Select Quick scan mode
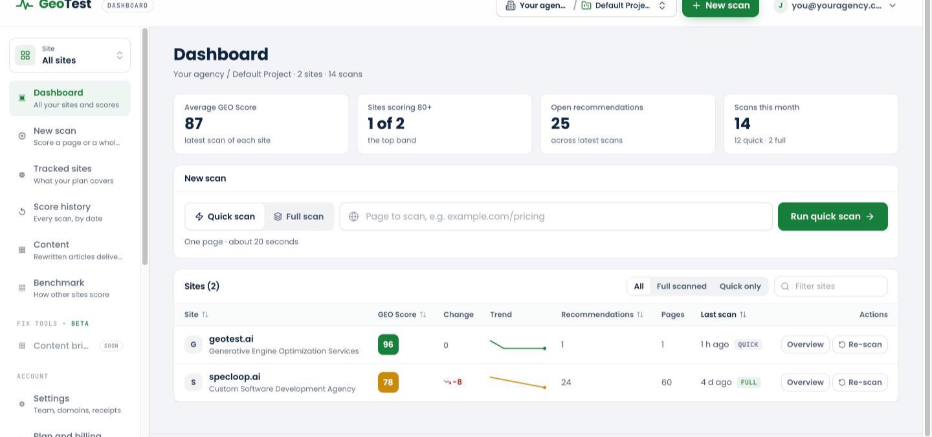This screenshot has height=437, width=932. coord(225,217)
